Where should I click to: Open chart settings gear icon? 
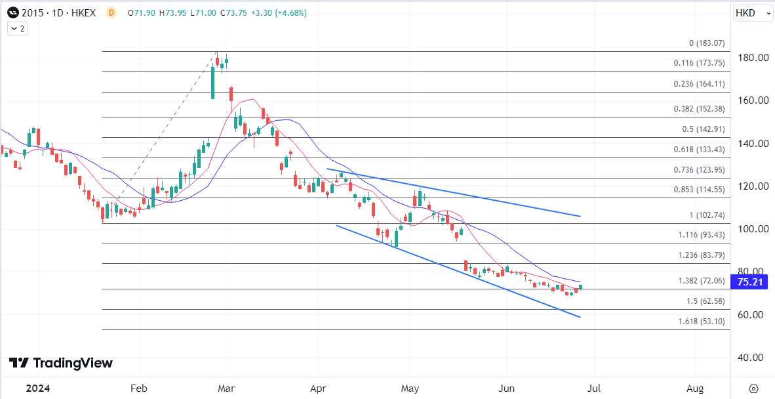click(753, 388)
